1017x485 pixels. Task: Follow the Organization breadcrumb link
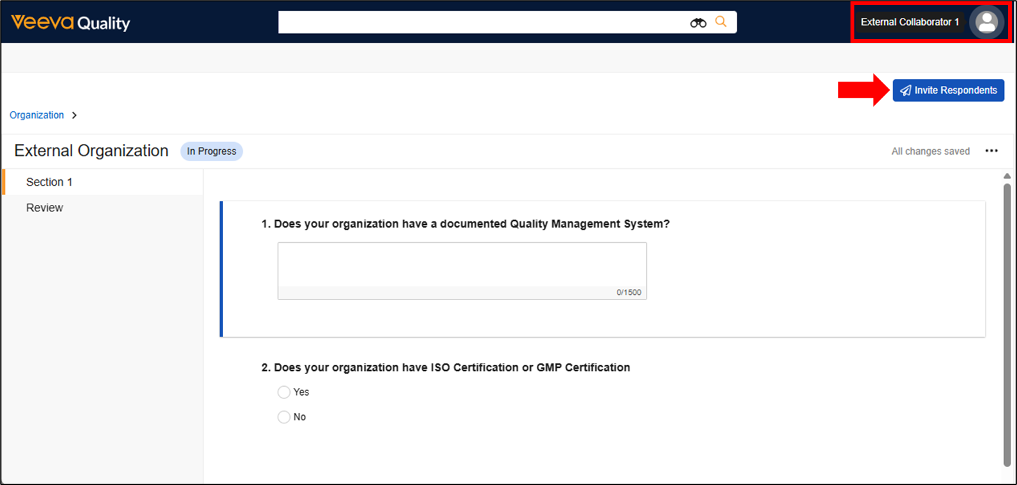click(x=37, y=116)
